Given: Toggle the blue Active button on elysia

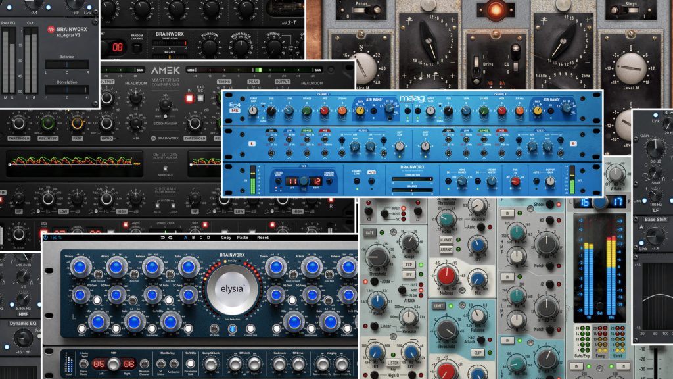Looking at the screenshot, I should tap(232, 329).
